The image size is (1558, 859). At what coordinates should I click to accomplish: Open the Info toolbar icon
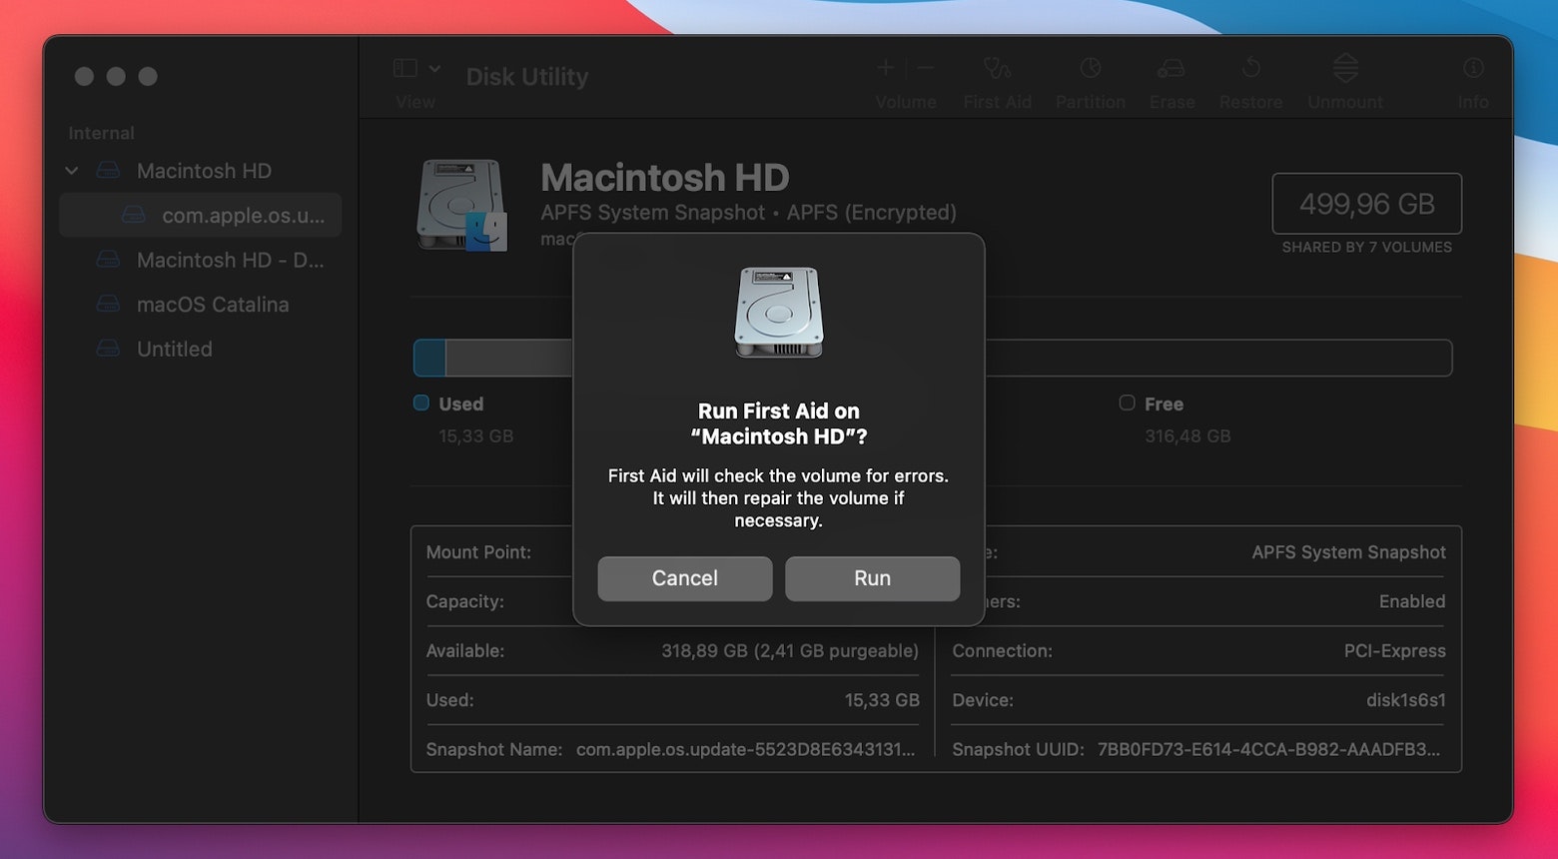point(1473,68)
